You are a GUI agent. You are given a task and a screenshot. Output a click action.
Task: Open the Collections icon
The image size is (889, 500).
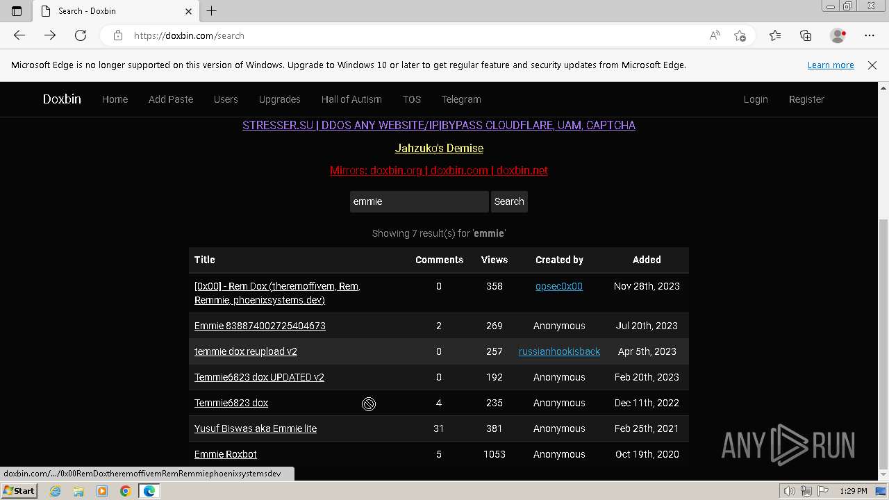point(806,35)
